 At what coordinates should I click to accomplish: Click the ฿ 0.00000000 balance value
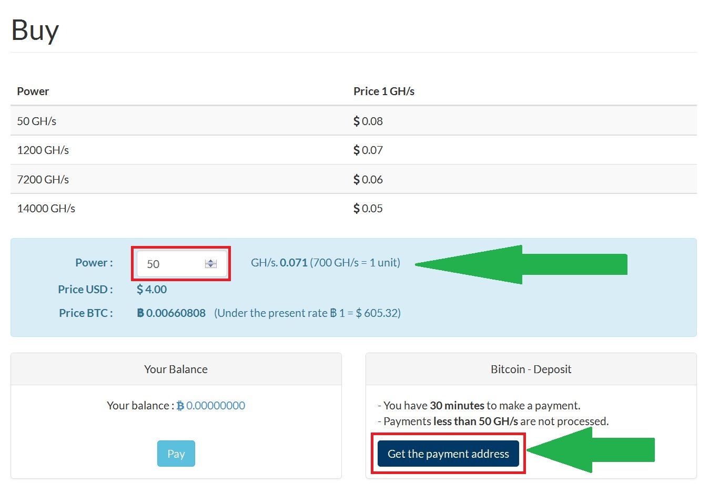click(211, 406)
